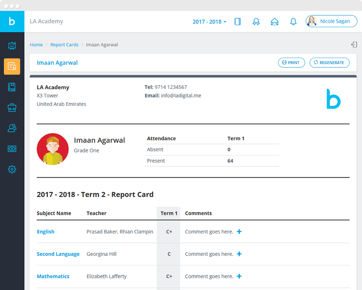Click the Present attendance row label

point(156,161)
